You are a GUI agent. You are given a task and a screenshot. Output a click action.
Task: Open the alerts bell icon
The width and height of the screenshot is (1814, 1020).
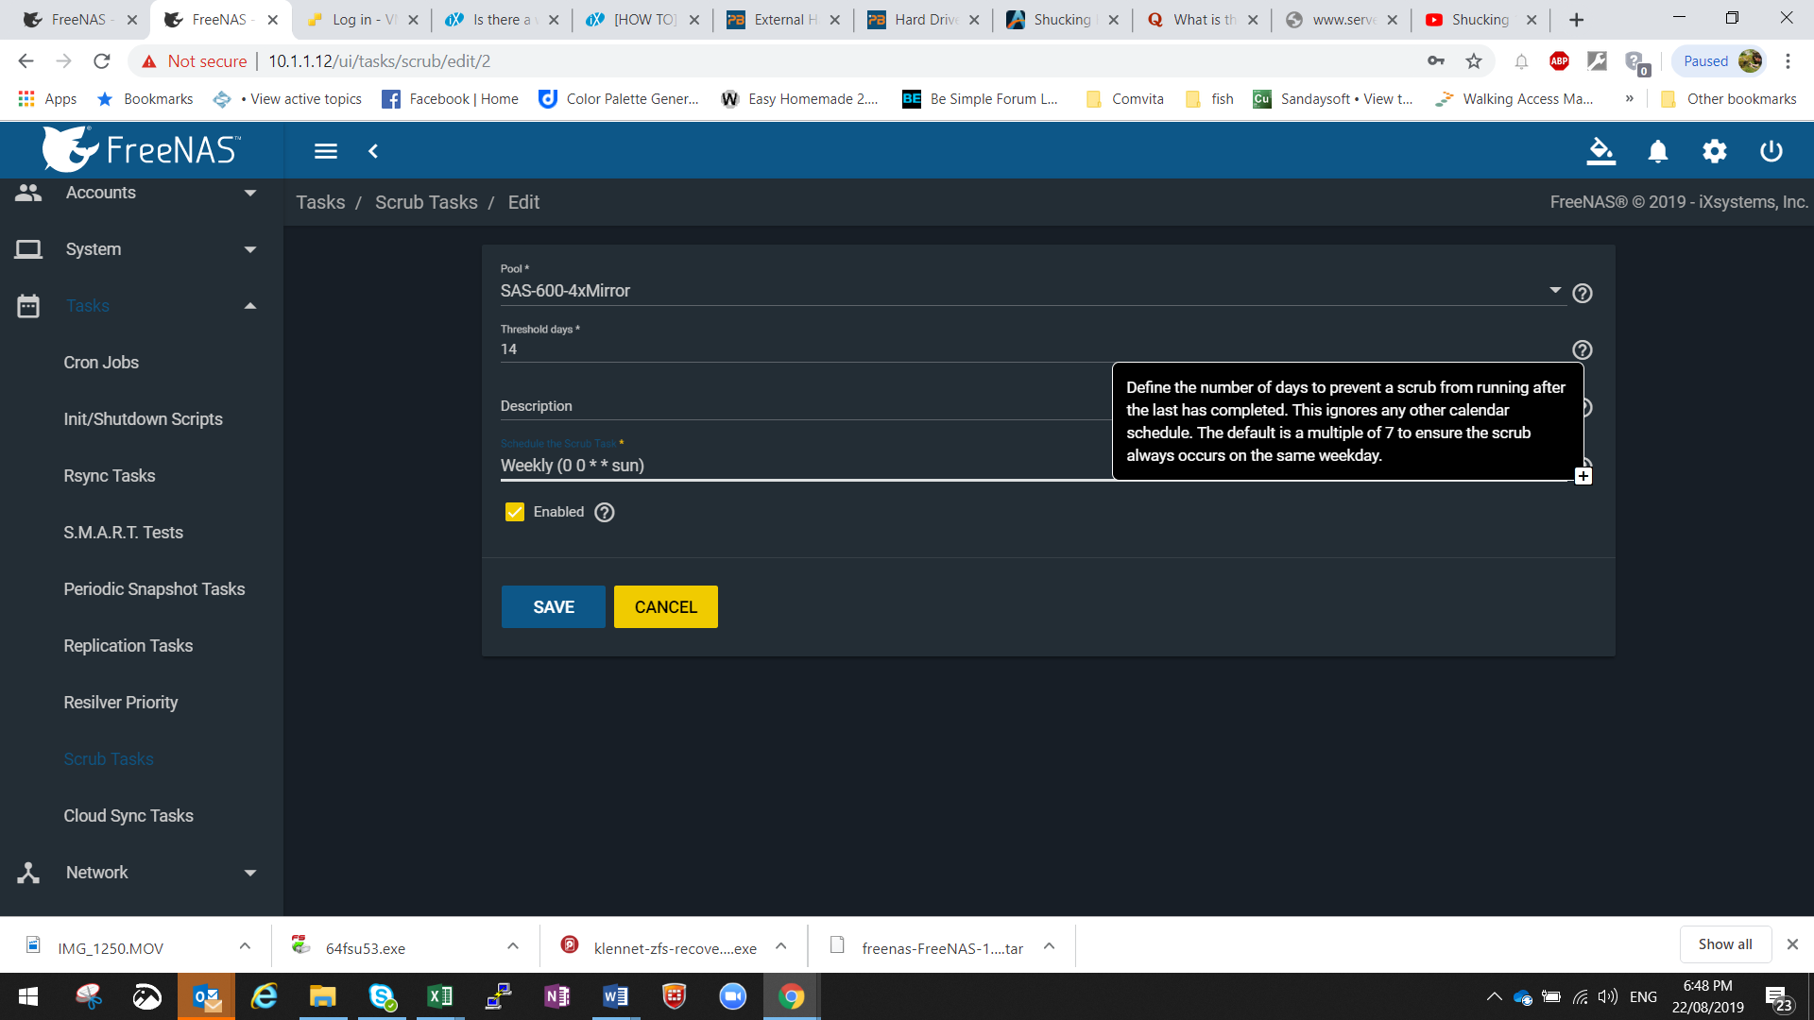(x=1657, y=151)
